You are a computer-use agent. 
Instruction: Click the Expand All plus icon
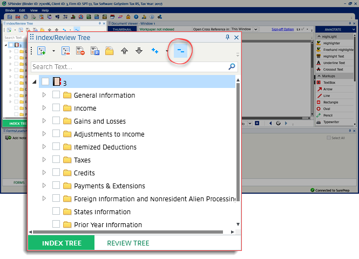point(155,51)
